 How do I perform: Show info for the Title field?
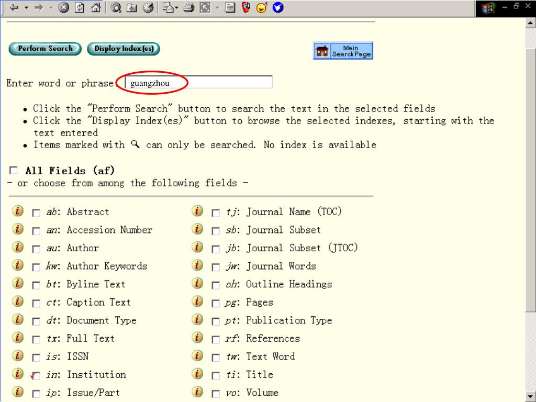[x=197, y=374]
